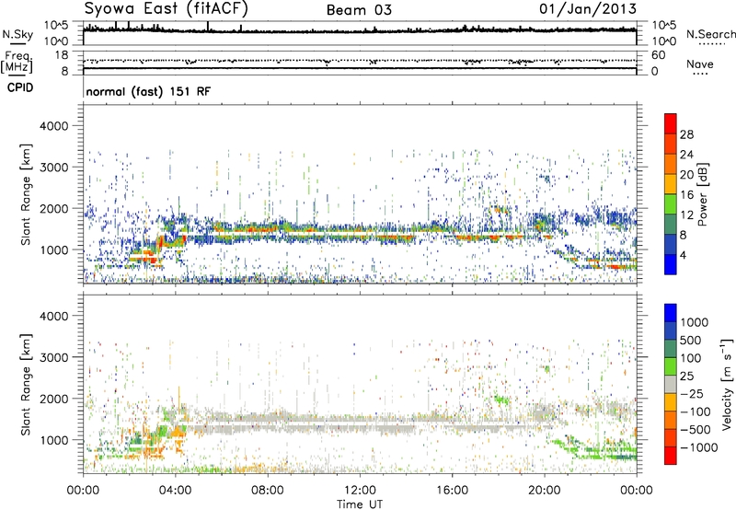
Task: Click the 'Freq. [MHz]' axis label
Action: click(x=17, y=62)
